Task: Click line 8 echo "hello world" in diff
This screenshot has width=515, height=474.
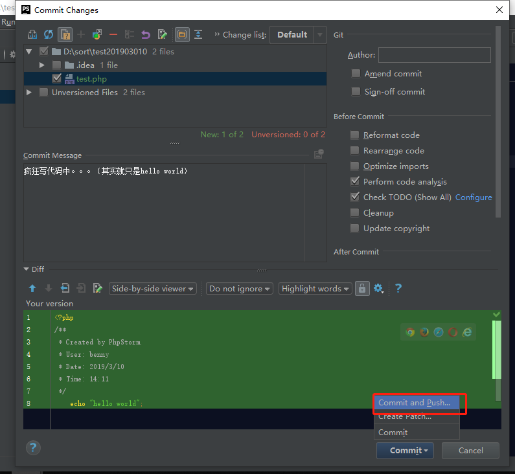Action: (106, 403)
